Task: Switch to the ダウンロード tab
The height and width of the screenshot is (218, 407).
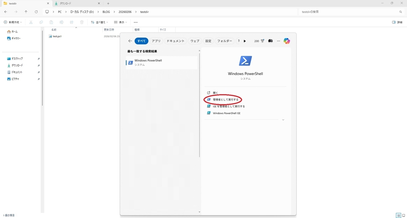Action: [x=77, y=3]
